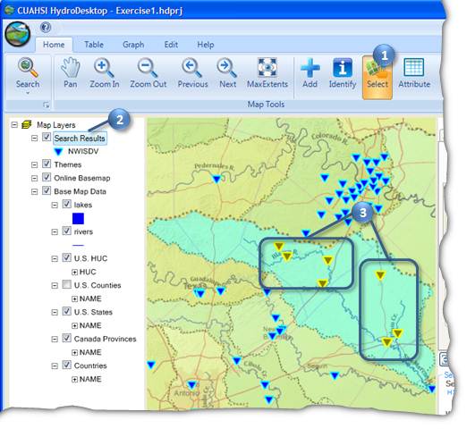475x437 pixels.
Task: Toggle the Themes layer checkbox
Action: [47, 164]
